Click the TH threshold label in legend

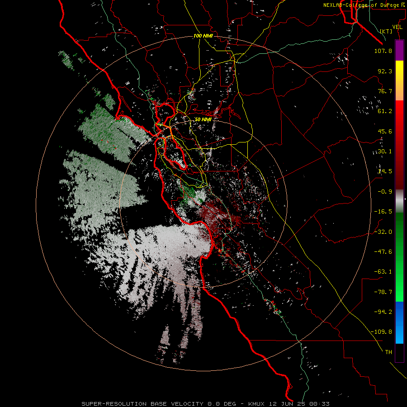pyautogui.click(x=388, y=352)
